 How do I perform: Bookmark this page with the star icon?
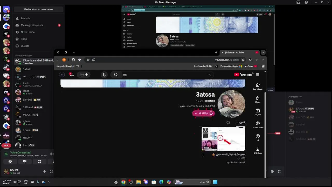click(x=88, y=60)
